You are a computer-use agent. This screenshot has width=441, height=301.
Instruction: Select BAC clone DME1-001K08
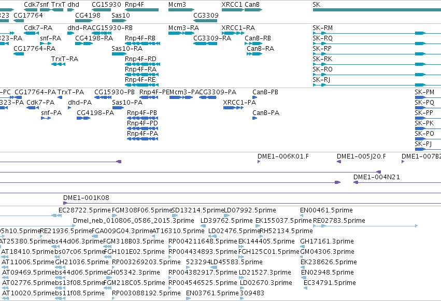pos(86,198)
